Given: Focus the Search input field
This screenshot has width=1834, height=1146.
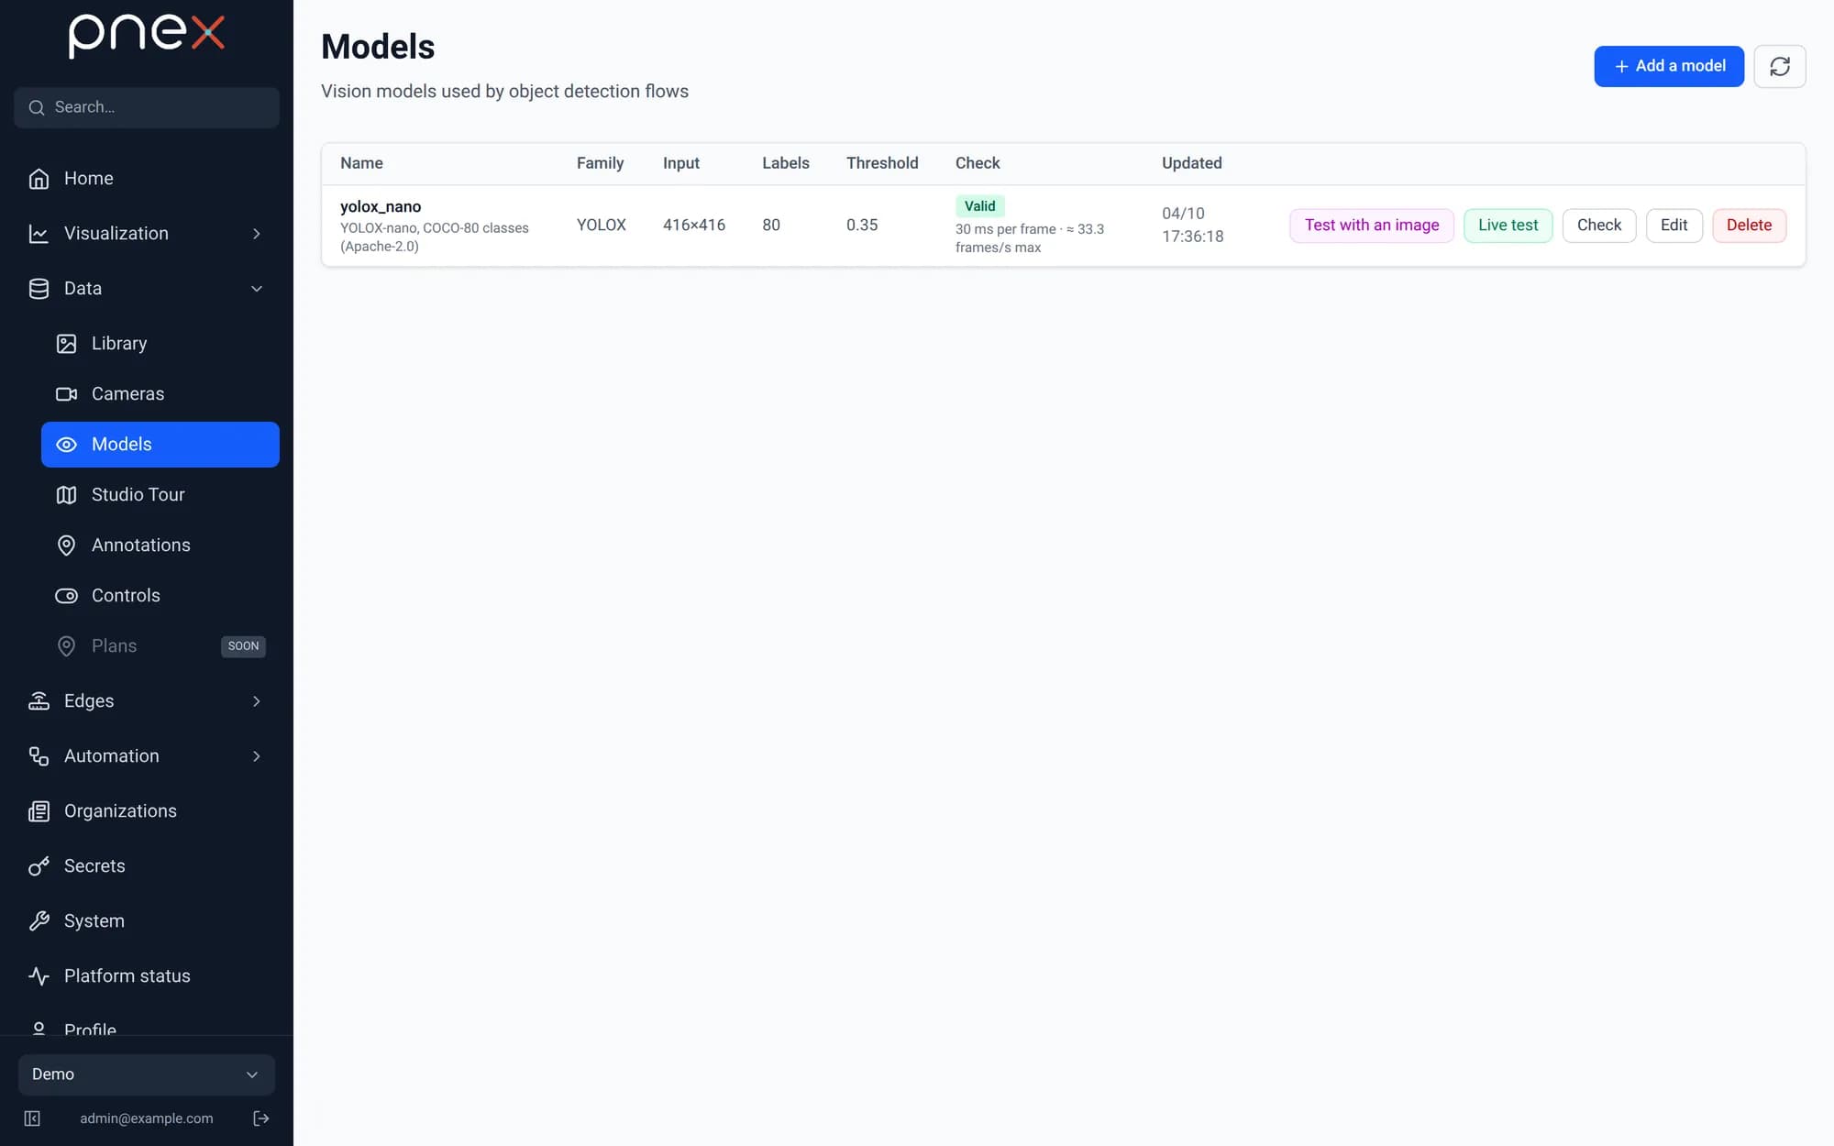Looking at the screenshot, I should tap(147, 107).
